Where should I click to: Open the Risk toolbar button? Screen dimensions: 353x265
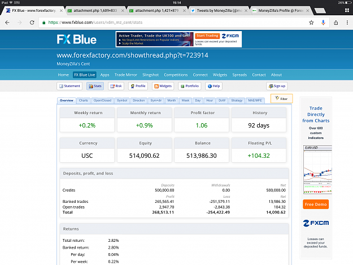pos(116,86)
